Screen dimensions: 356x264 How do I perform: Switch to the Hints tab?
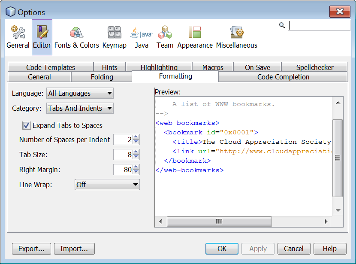110,67
